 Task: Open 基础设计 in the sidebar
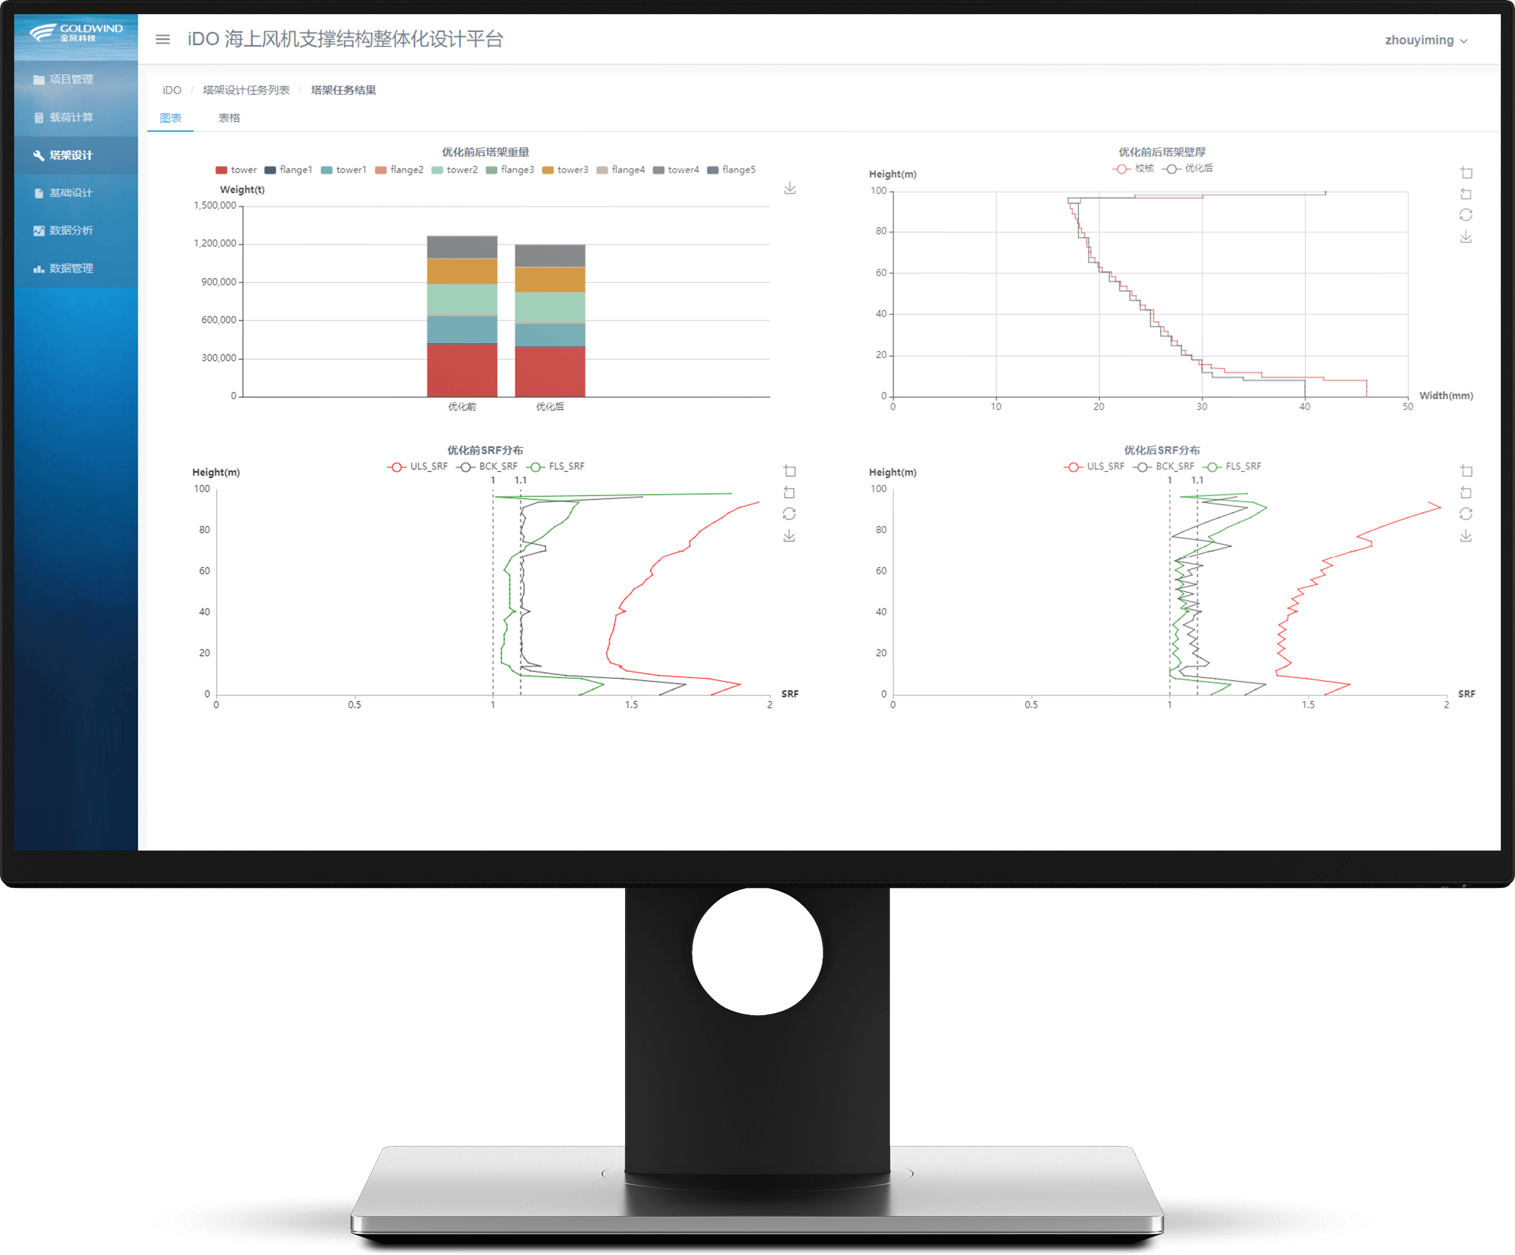coord(76,193)
